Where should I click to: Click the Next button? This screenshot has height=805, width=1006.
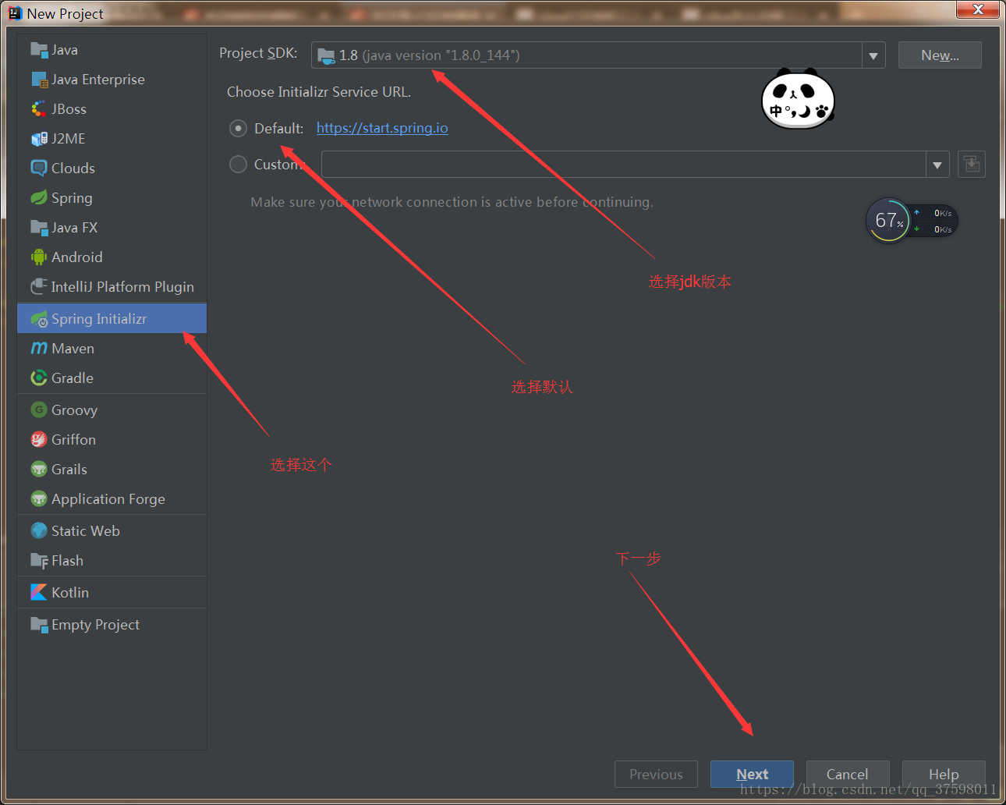752,774
